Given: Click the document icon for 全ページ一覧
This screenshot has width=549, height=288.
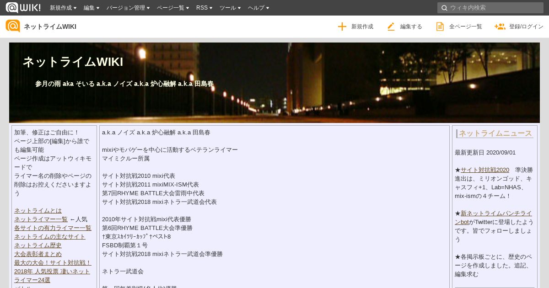Looking at the screenshot, I should [440, 27].
